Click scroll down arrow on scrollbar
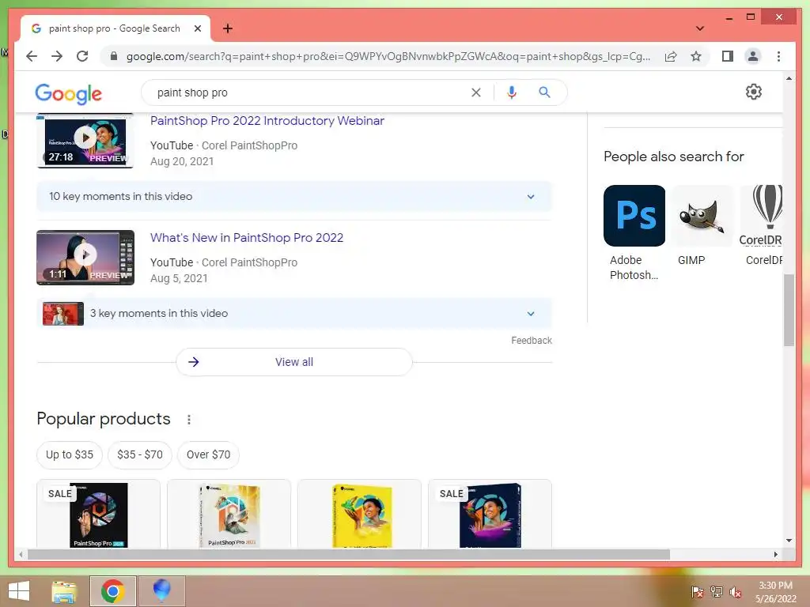810x607 pixels. pos(789,541)
